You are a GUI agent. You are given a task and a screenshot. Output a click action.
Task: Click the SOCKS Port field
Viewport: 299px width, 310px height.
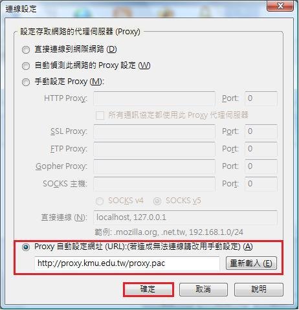[x=261, y=184]
